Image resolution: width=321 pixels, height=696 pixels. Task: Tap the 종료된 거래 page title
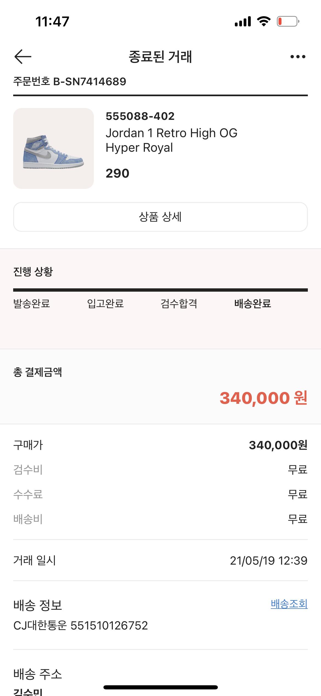point(161,57)
